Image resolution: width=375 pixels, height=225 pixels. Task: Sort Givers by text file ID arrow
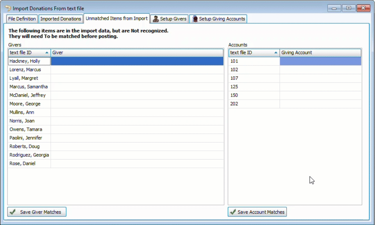click(47, 53)
